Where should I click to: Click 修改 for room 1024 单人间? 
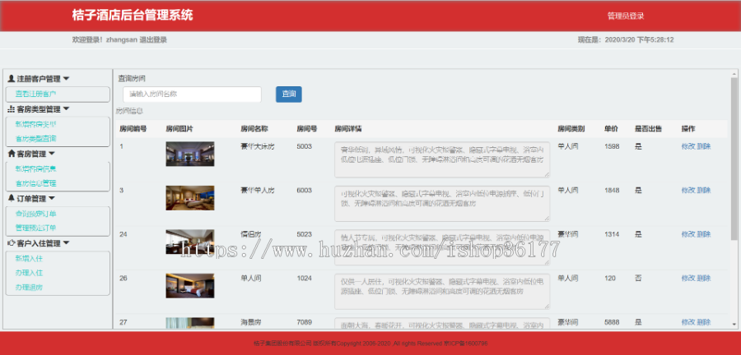[x=688, y=278]
